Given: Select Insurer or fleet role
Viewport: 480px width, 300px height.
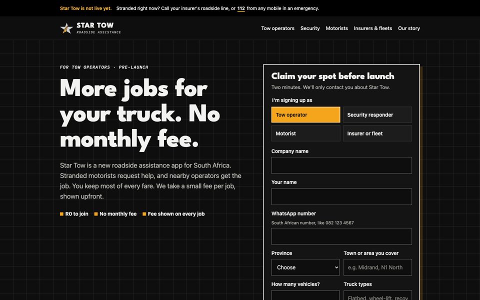Looking at the screenshot, I should 377,133.
